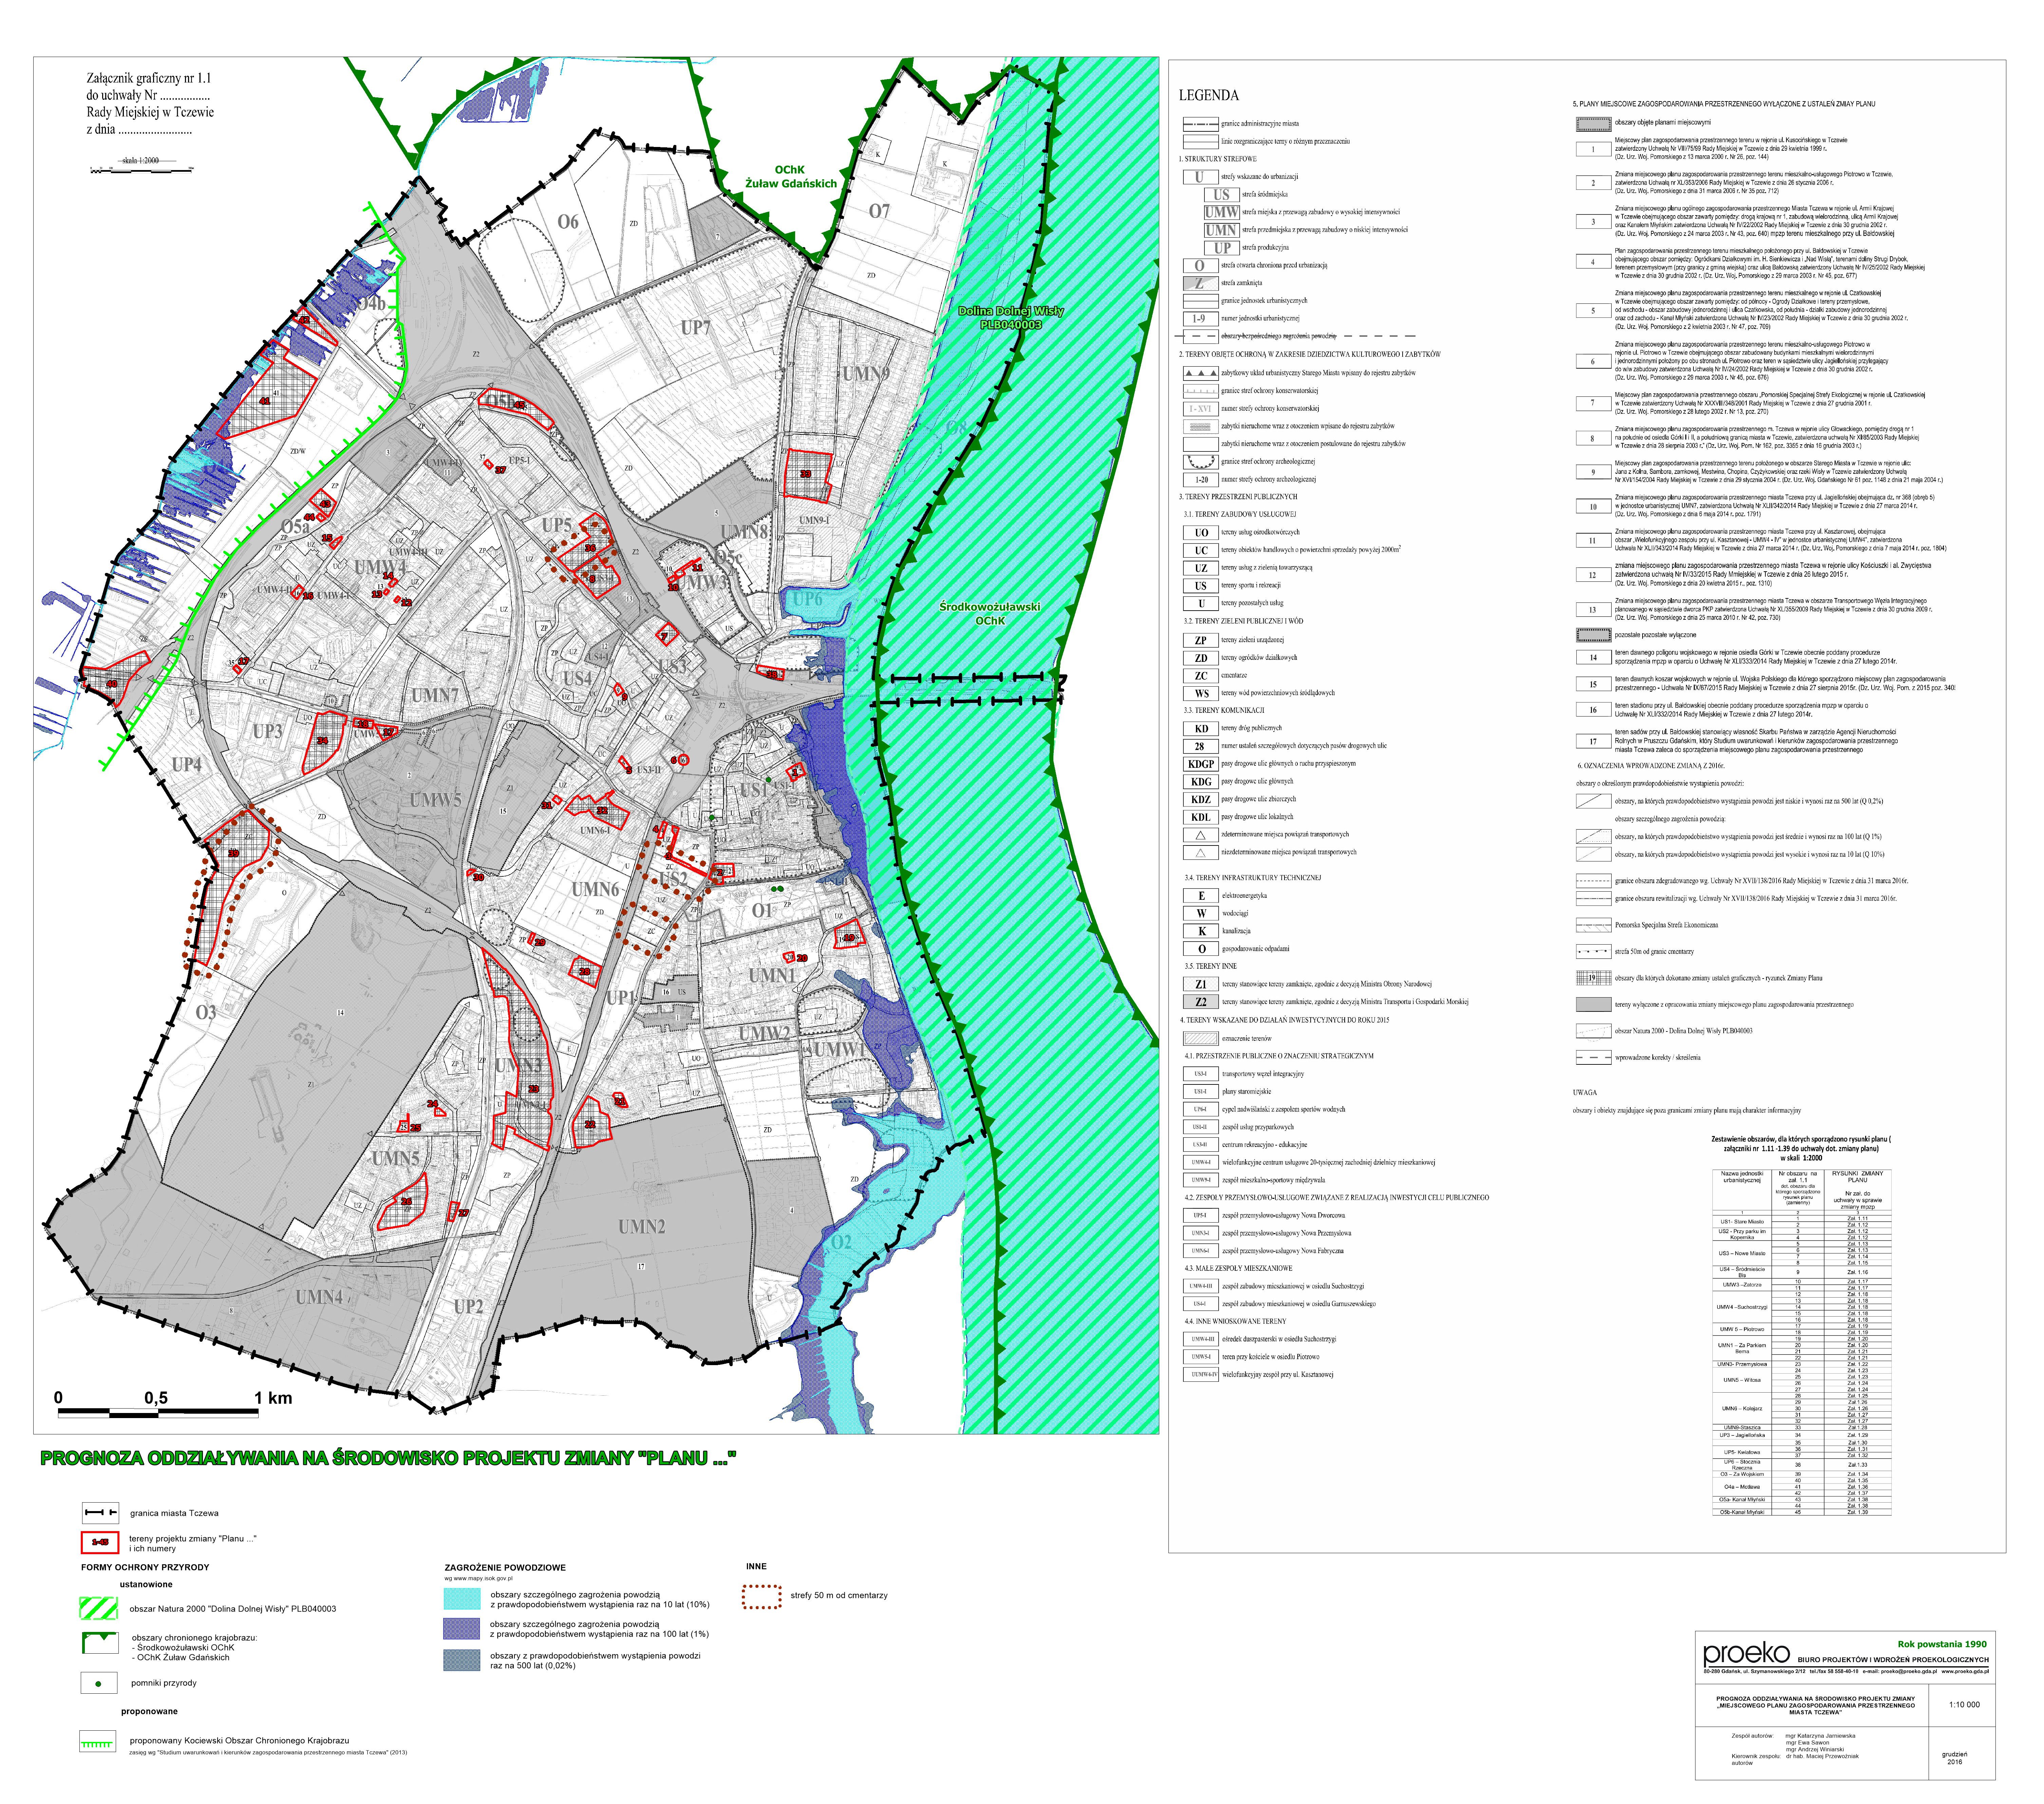Select the 'UO' legend symbol
Screen dimensions: 2044x1804
click(x=1201, y=533)
